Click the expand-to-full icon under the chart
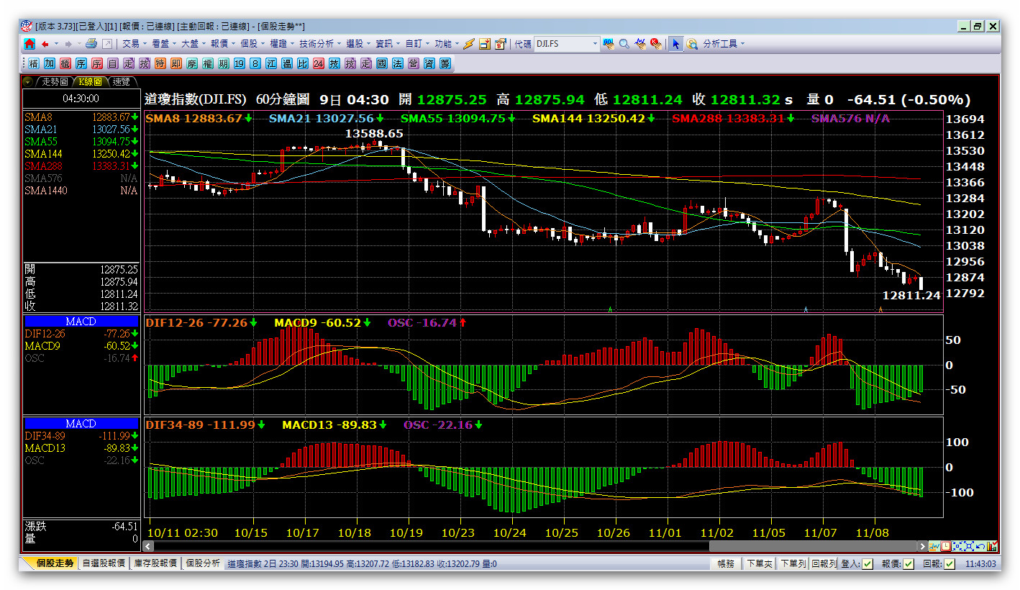Screen dimensions: 1020x590 [x=969, y=546]
